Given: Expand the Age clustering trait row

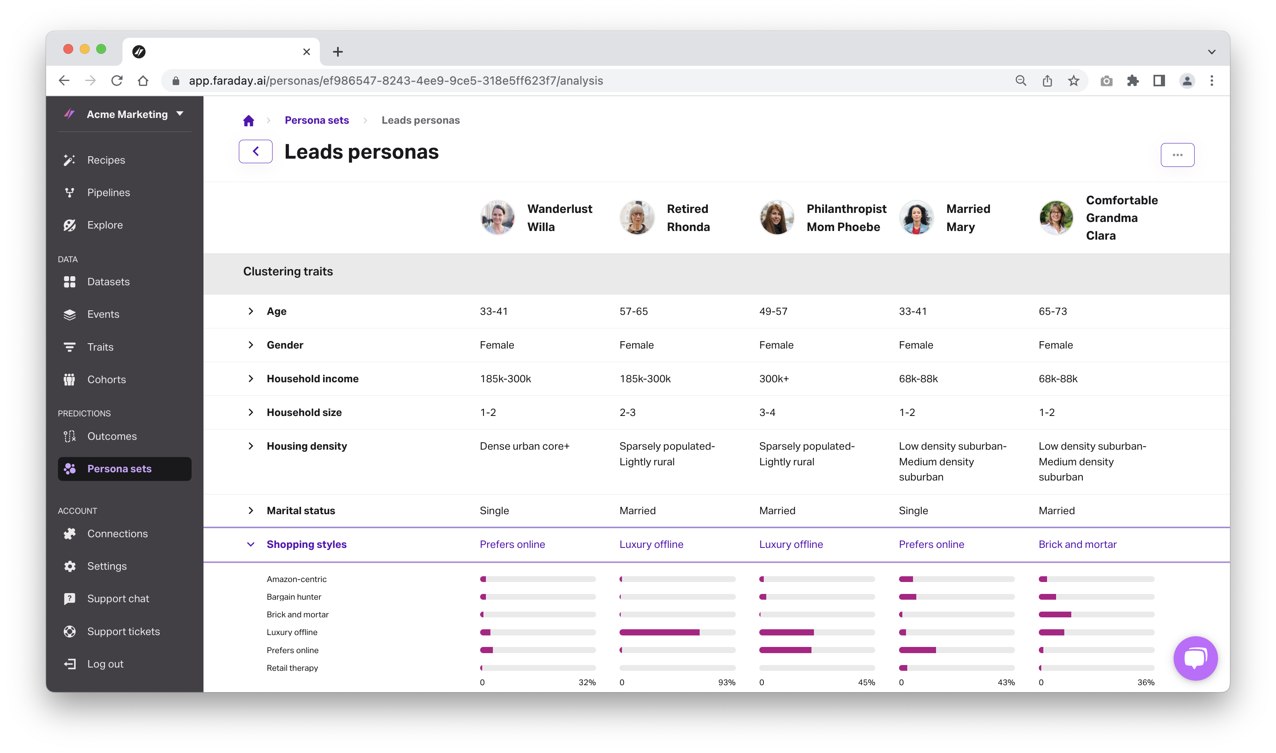Looking at the screenshot, I should [x=251, y=311].
